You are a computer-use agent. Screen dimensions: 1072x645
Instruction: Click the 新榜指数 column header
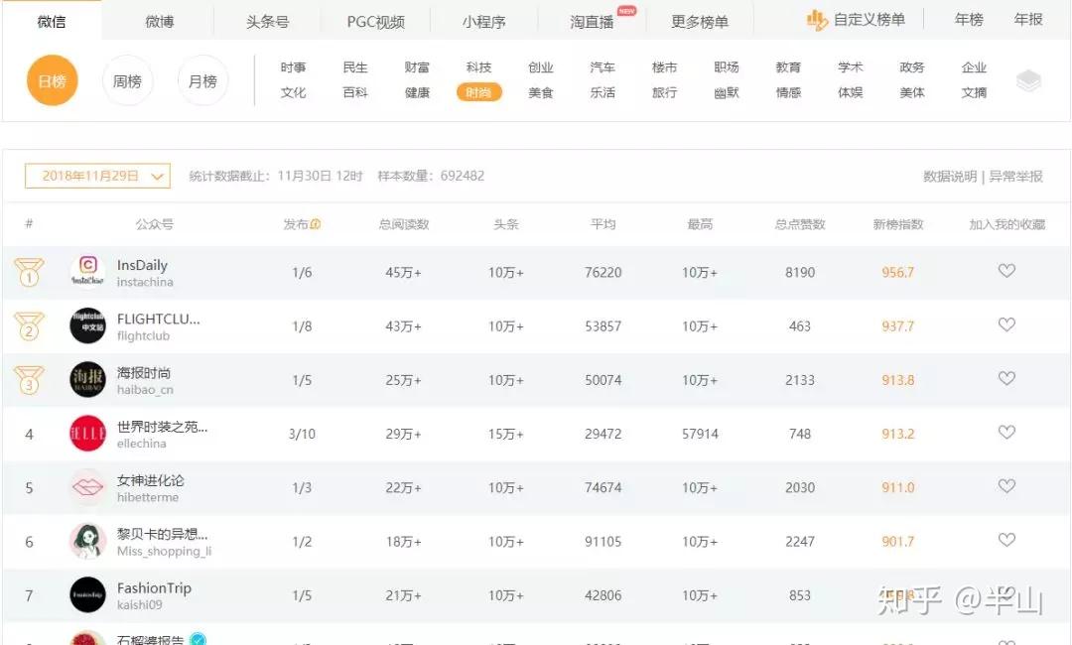point(897,224)
